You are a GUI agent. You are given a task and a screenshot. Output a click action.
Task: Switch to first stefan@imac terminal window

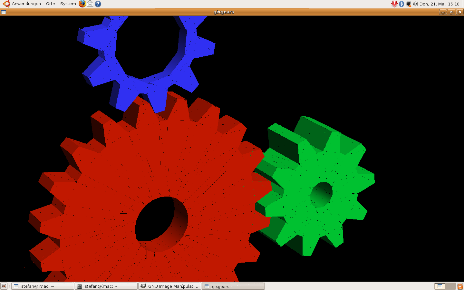click(x=43, y=286)
